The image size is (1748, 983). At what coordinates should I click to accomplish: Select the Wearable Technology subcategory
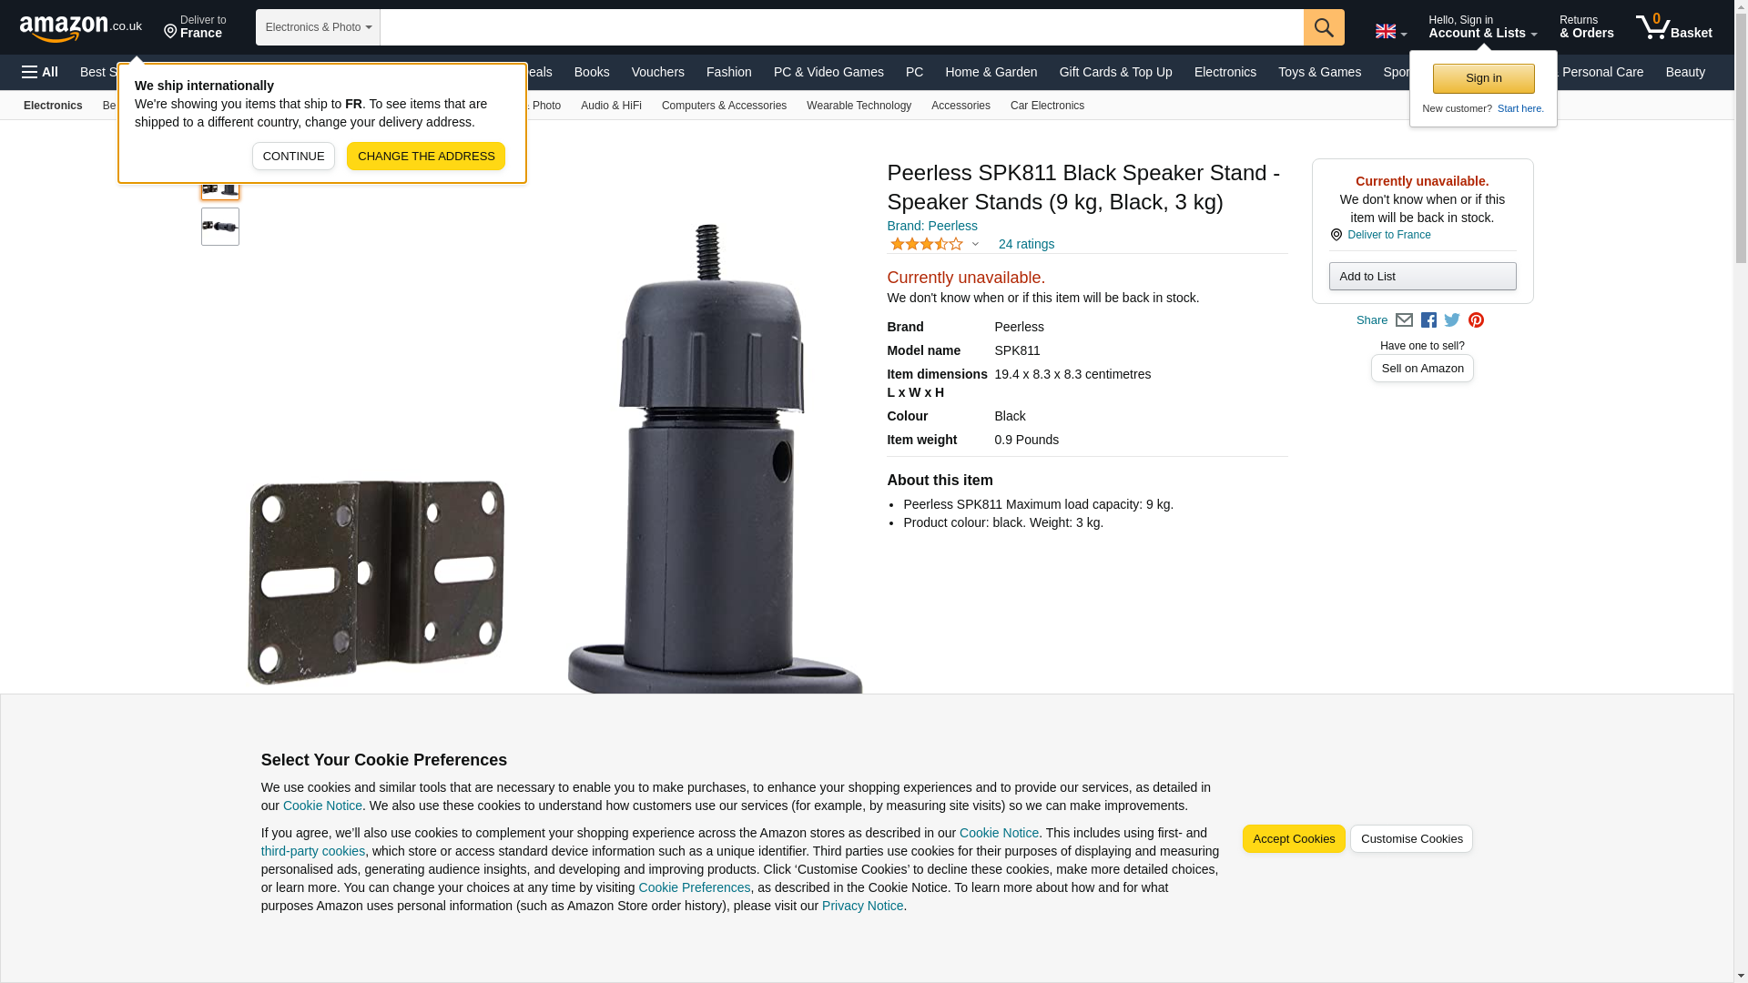859,106
